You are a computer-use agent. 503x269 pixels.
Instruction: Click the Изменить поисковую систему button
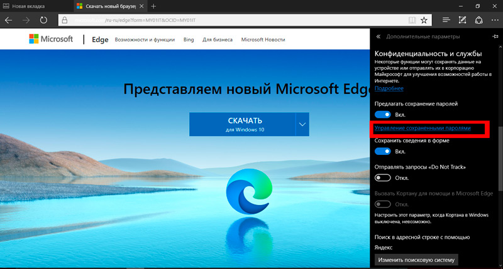click(416, 260)
